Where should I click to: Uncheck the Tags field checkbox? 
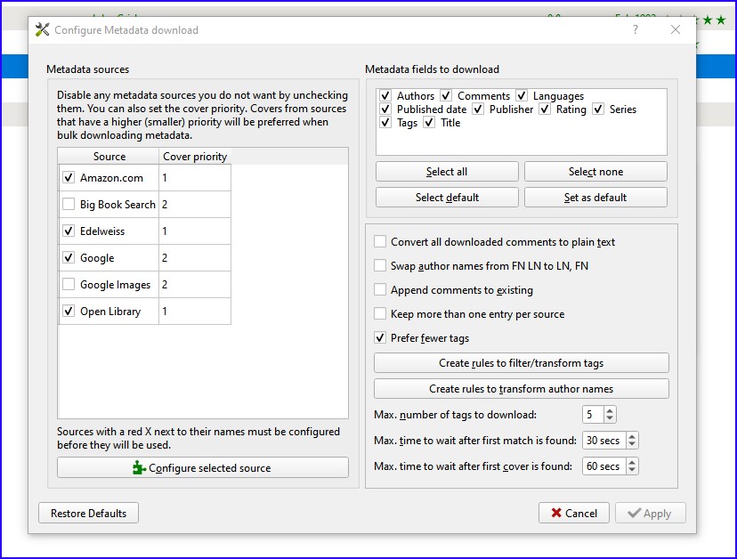tap(385, 123)
